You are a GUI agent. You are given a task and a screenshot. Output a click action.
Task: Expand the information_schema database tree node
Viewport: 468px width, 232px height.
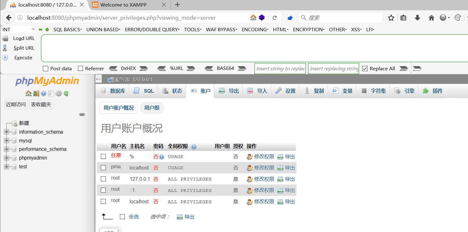pyautogui.click(x=7, y=132)
